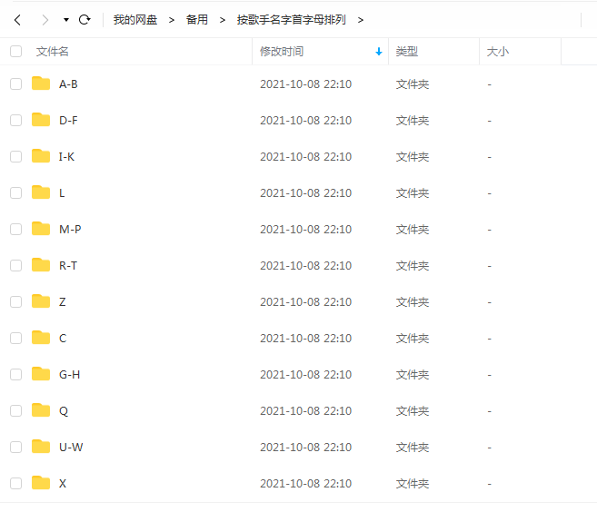Open the folder named I-K
Image resolution: width=597 pixels, height=512 pixels.
[x=66, y=156]
